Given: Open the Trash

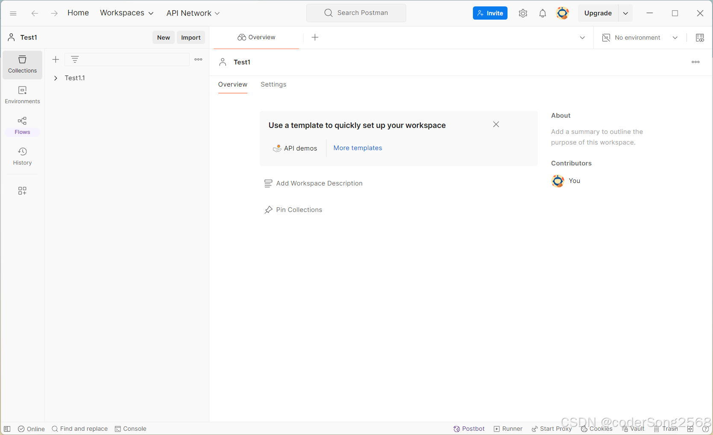Looking at the screenshot, I should tap(666, 429).
